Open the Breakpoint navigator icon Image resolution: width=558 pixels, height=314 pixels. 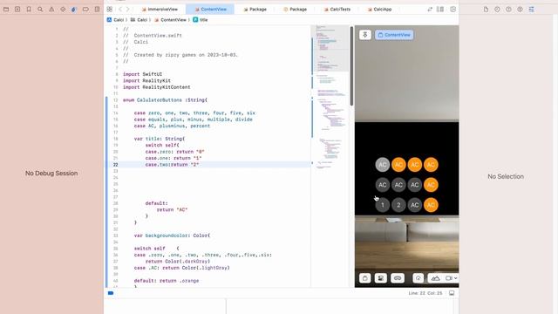[85, 10]
